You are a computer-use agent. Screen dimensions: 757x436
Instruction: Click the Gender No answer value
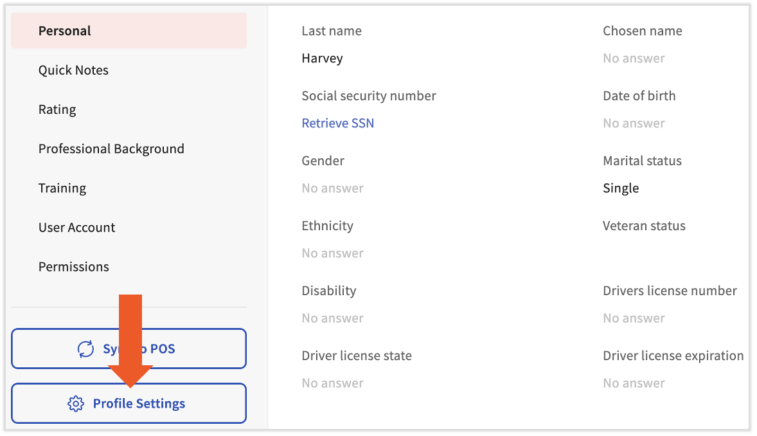click(332, 188)
